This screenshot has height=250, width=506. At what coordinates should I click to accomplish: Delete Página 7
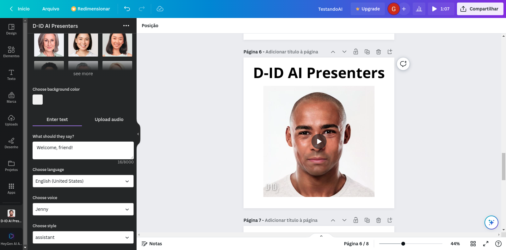pos(379,220)
